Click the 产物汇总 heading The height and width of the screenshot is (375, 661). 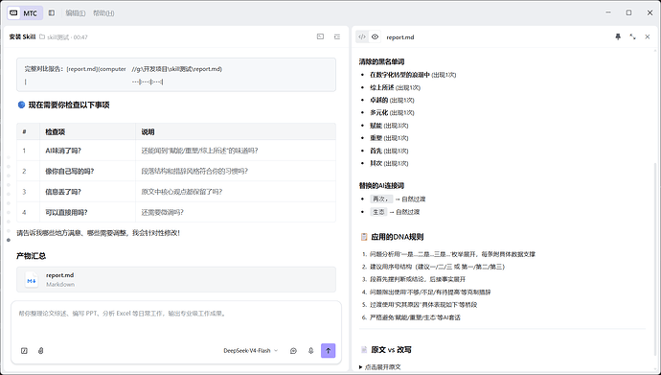tap(32, 256)
